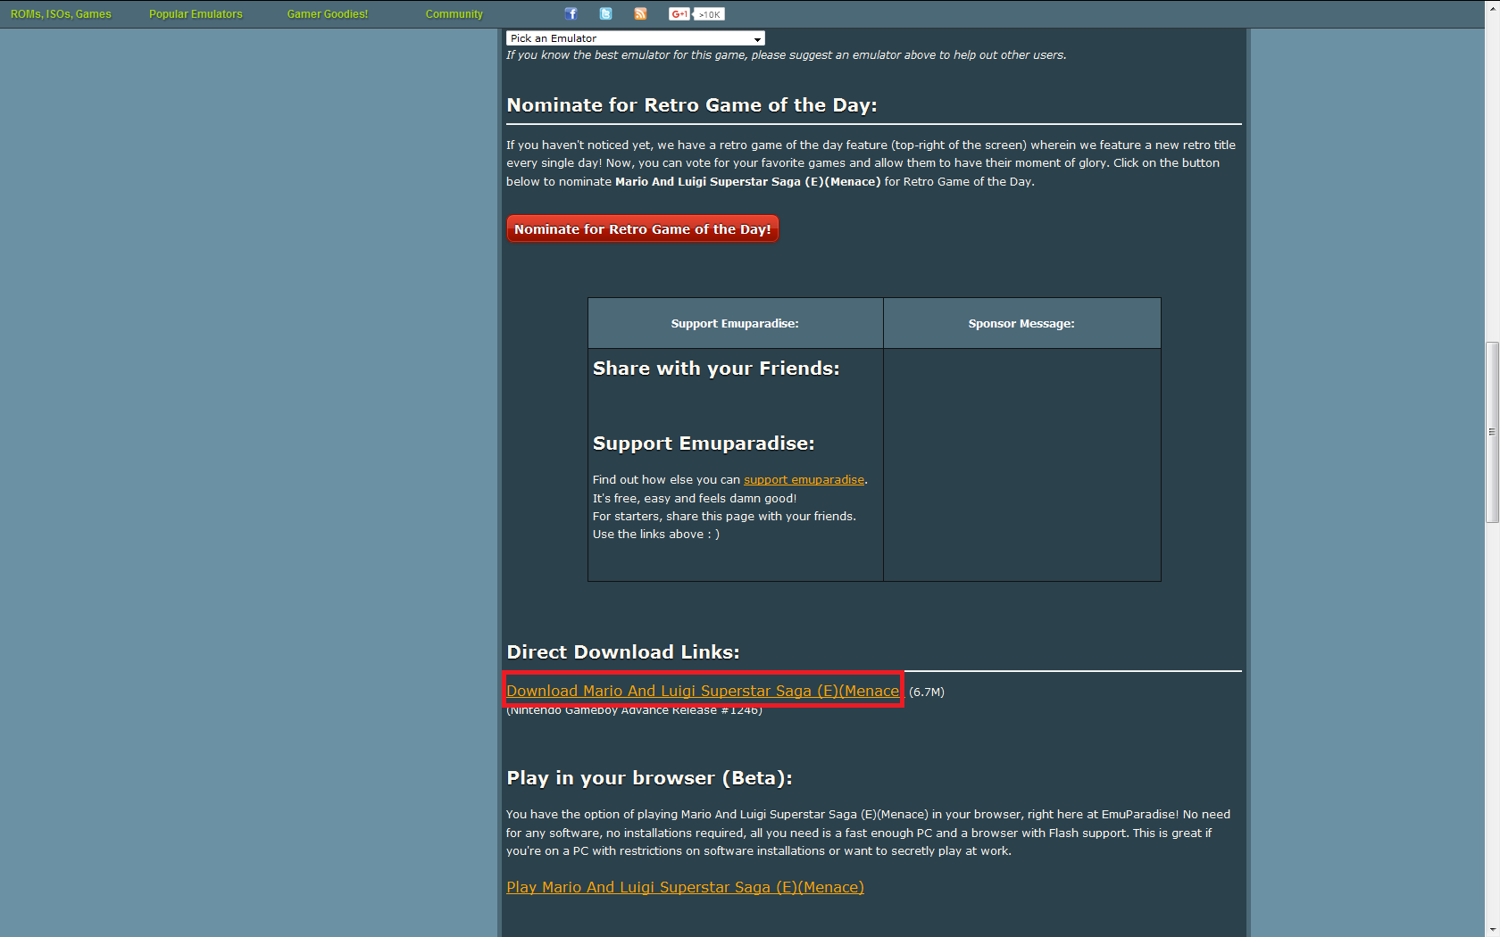
Task: Click the page vertical scrollbar thumb
Action: point(1492,432)
